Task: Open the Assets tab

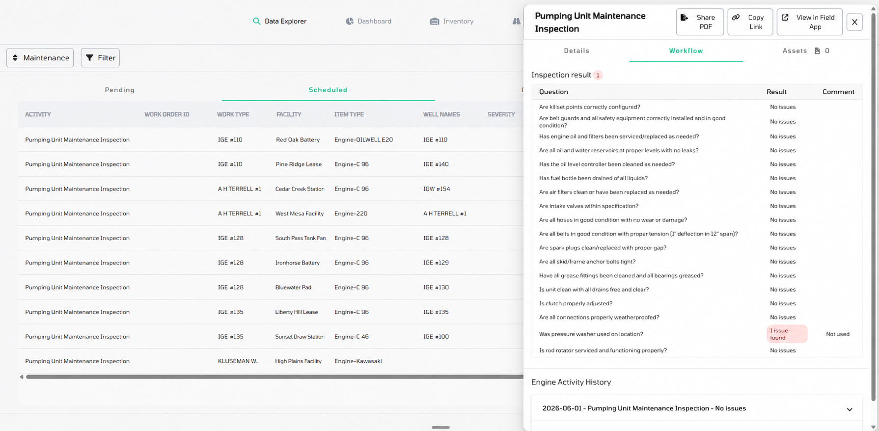Action: pos(805,51)
